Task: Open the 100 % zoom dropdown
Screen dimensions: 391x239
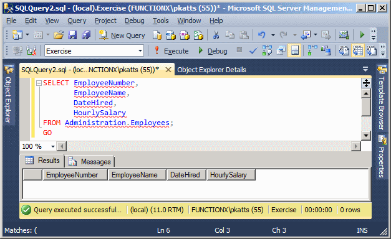Action: [52, 146]
